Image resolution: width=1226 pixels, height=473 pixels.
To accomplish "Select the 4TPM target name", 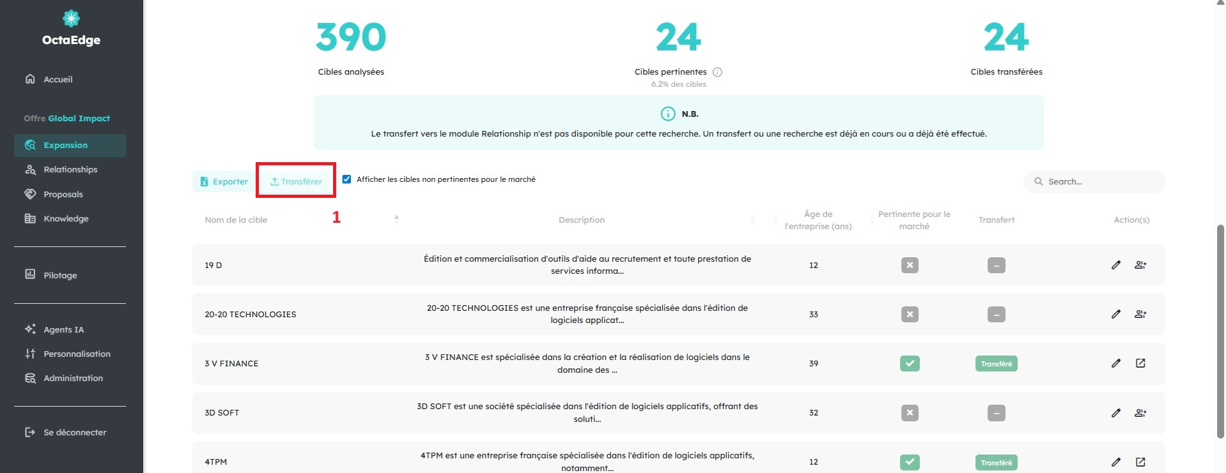I will tap(215, 462).
